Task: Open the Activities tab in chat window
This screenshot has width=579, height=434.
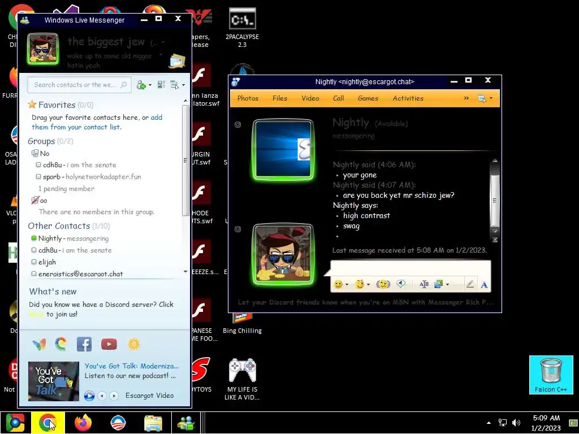Action: pos(408,98)
